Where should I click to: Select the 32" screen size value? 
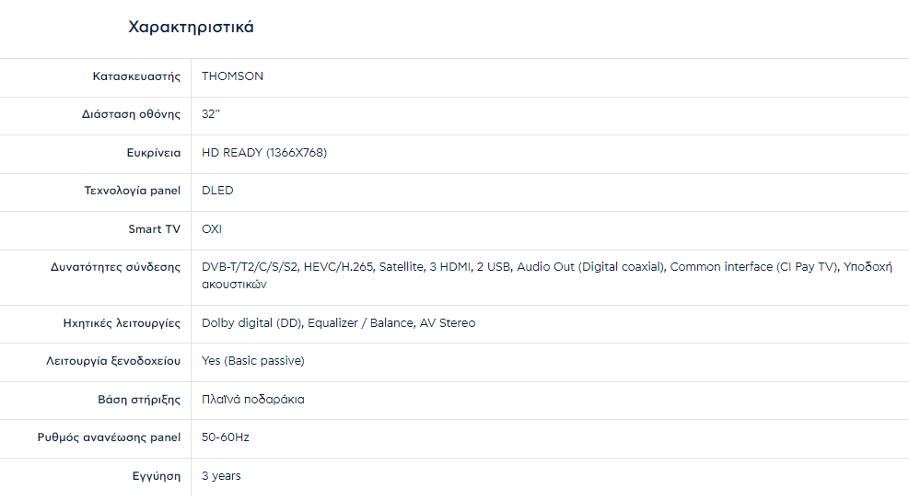click(210, 115)
